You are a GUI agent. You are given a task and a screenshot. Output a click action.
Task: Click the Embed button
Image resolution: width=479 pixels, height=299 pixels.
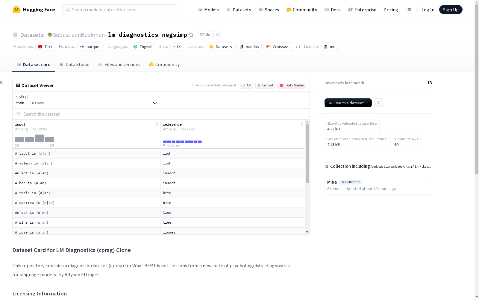[265, 85]
